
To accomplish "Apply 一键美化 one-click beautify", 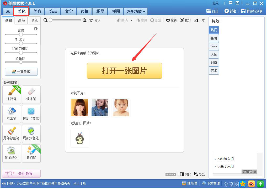I will pos(21,72).
